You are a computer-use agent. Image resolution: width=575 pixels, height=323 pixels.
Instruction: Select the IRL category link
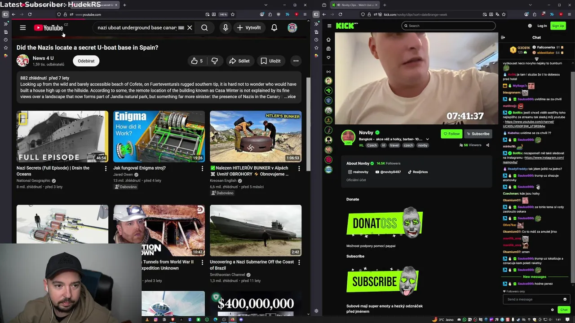pos(361,145)
